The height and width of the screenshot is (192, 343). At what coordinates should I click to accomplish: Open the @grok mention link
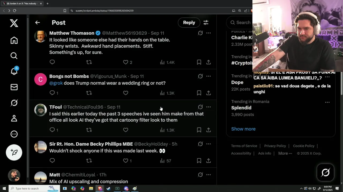(56, 83)
